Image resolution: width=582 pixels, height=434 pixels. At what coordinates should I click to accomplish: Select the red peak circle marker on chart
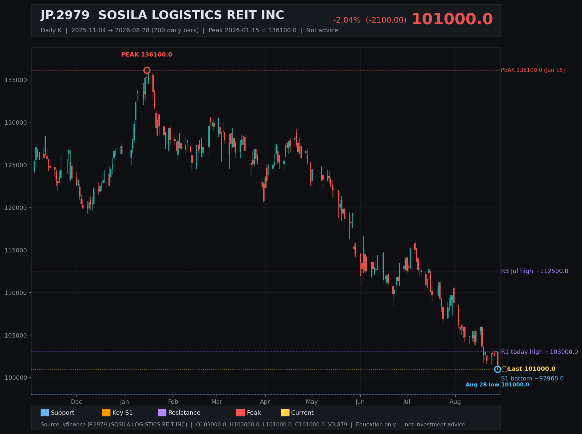point(147,70)
